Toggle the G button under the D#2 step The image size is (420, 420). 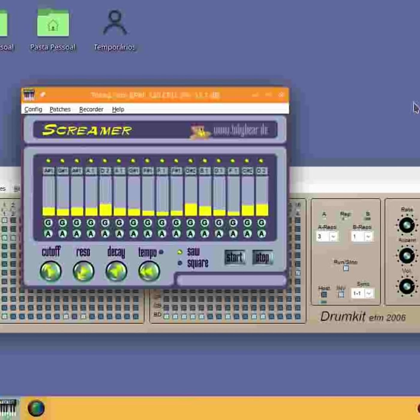point(190,223)
